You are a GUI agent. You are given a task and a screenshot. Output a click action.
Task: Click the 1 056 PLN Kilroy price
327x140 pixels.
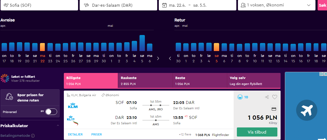(263, 118)
